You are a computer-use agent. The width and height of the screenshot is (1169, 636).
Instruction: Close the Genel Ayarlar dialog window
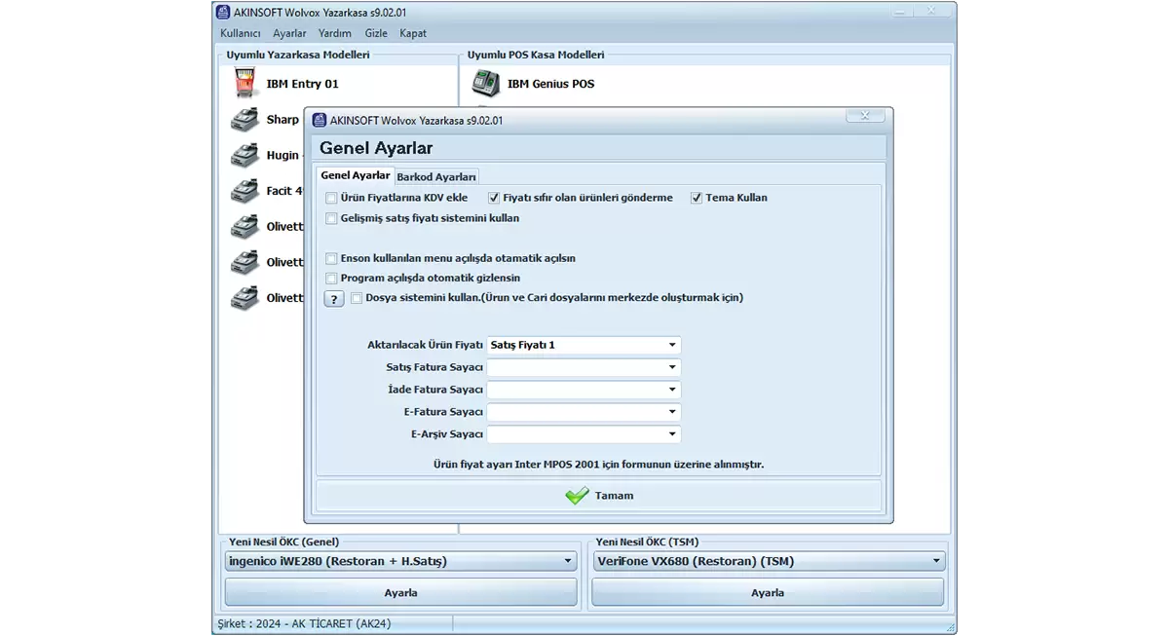pyautogui.click(x=864, y=116)
